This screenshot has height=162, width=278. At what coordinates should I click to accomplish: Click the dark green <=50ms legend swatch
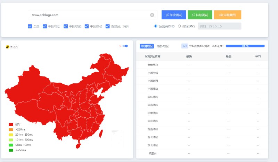11,150
